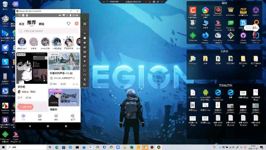This screenshot has height=150, width=266.
Task: Open the FormatFactory shortcut
Action: (x=218, y=38)
